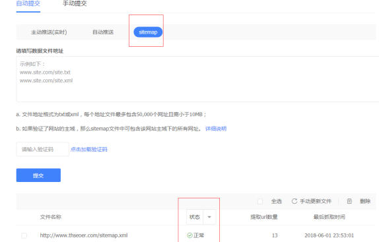
Task: Focus the 请输入验证码 input field
Action: (42, 149)
